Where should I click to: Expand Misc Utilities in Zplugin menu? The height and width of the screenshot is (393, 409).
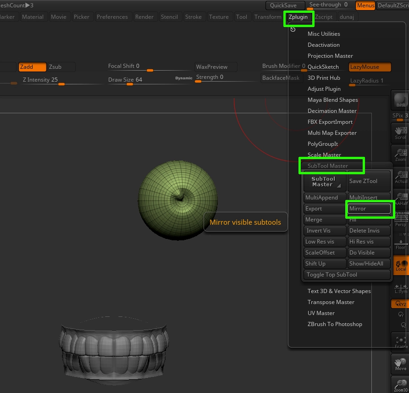point(323,33)
